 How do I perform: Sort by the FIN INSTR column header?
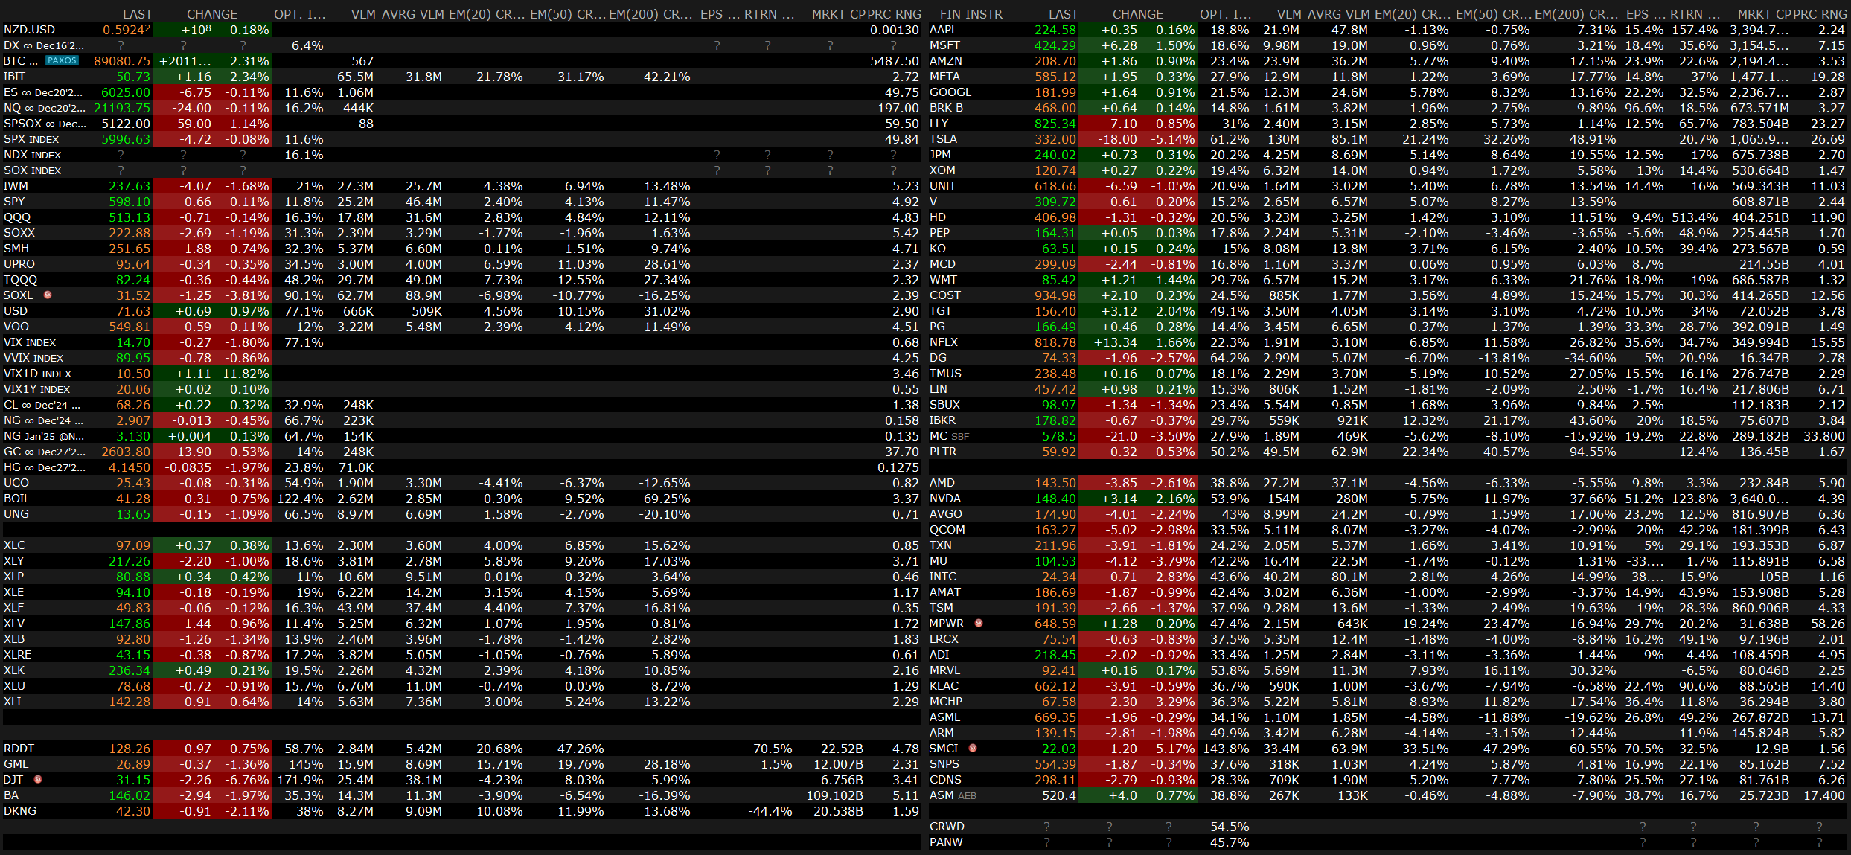pyautogui.click(x=971, y=14)
